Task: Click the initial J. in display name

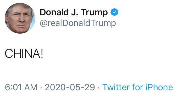Action: coord(75,12)
